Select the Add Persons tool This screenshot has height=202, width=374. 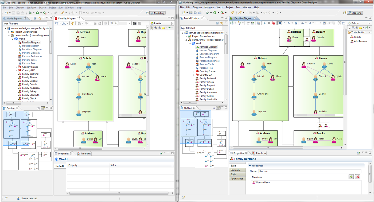pos(359,41)
